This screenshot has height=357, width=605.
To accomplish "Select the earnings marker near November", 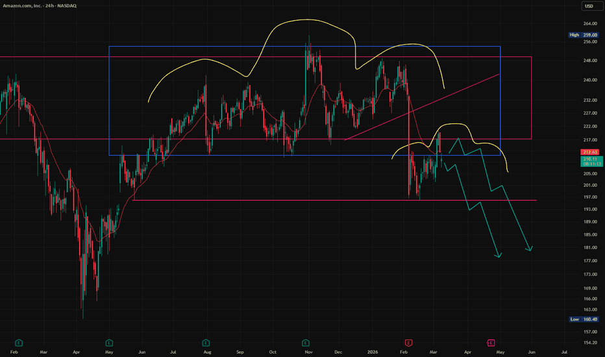I will pyautogui.click(x=305, y=342).
